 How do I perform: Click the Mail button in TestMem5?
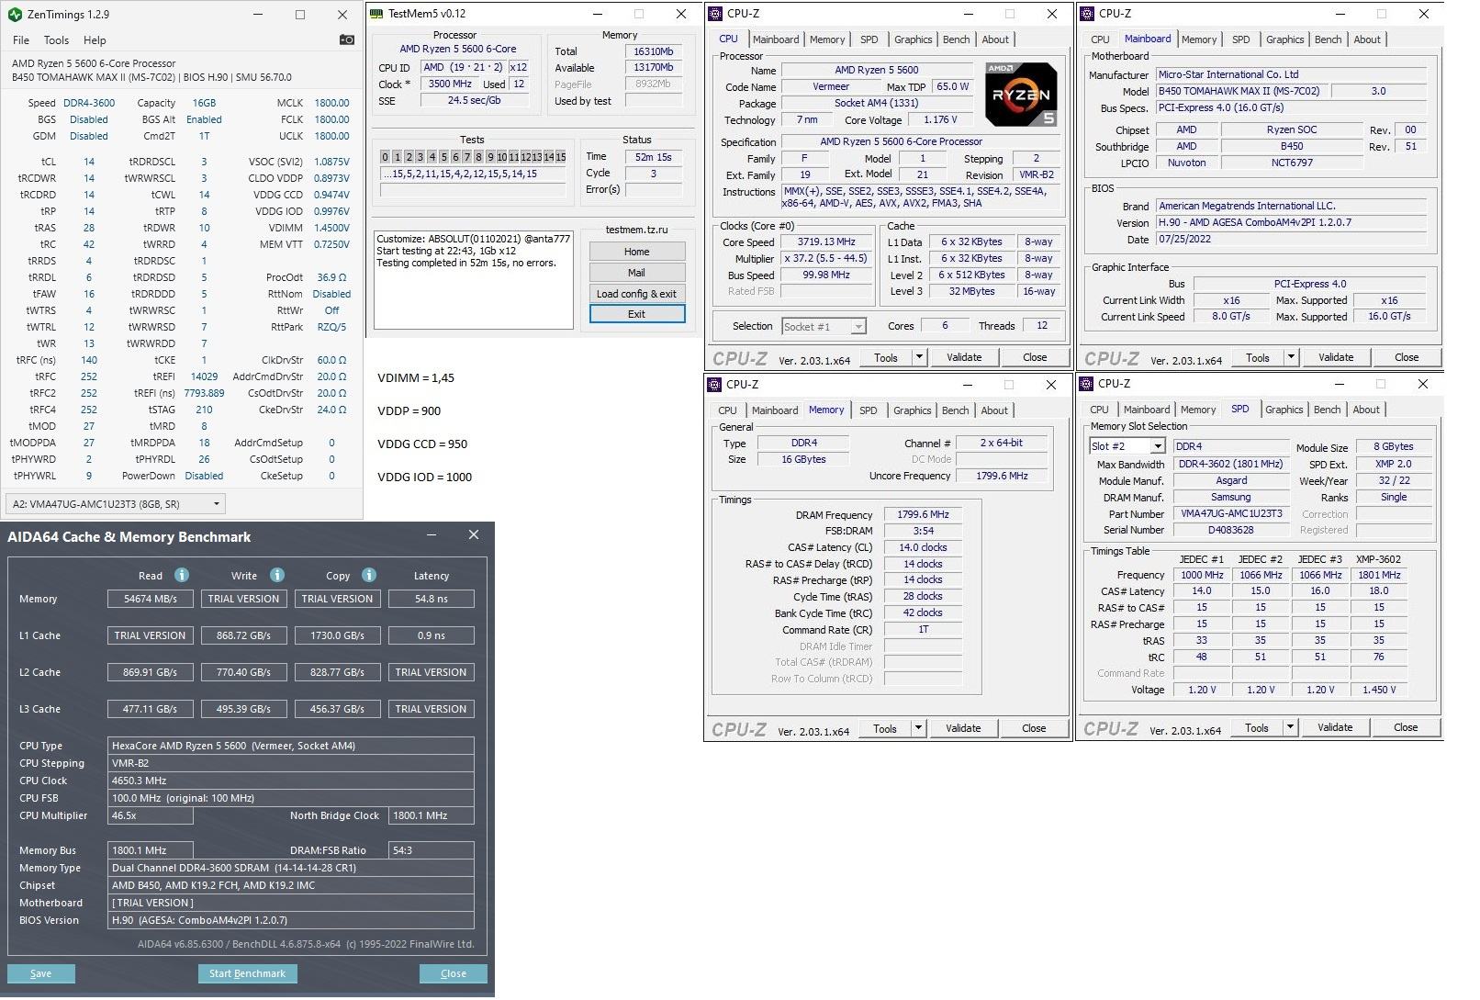tap(637, 273)
